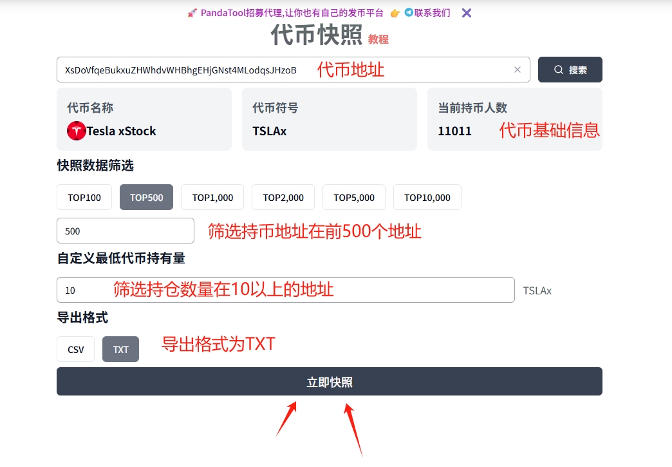This screenshot has height=467, width=672.
Task: Select the TOP500 filter
Action: click(147, 197)
